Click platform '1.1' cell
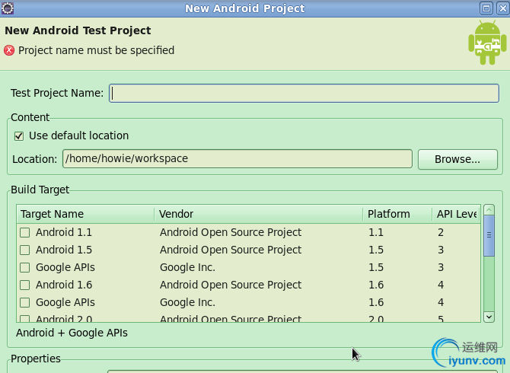This screenshot has width=510, height=373. [x=376, y=232]
